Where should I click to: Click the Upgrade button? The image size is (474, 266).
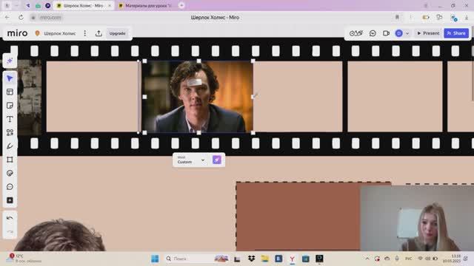click(117, 33)
